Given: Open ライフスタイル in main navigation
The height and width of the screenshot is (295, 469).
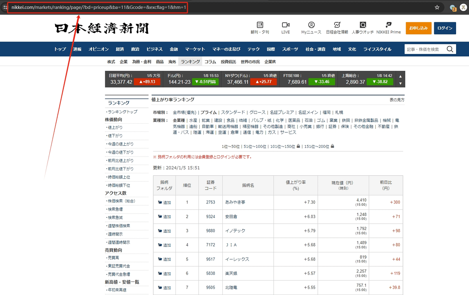Looking at the screenshot, I should pyautogui.click(x=377, y=49).
